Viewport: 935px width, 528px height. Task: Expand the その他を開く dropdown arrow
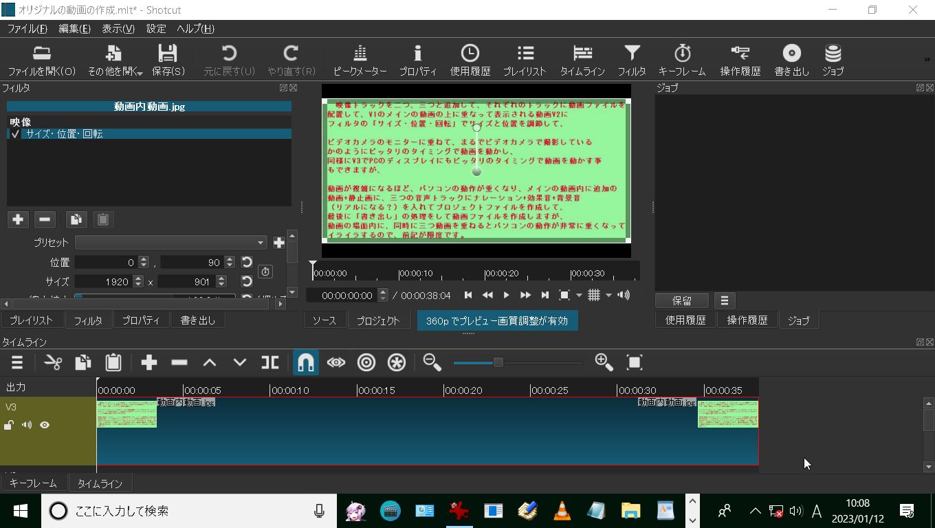click(x=140, y=73)
